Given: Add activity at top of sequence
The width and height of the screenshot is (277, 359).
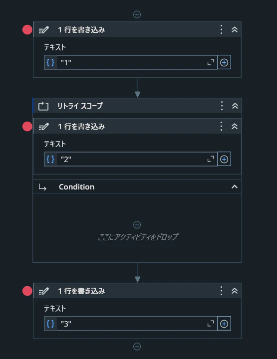Looking at the screenshot, I should coord(137,14).
